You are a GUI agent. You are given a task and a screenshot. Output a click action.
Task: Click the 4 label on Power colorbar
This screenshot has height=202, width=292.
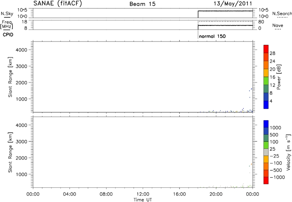tap(271, 101)
